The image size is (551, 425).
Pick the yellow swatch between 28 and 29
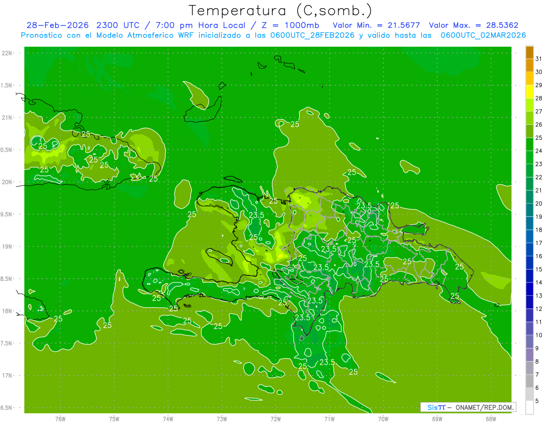point(529,92)
